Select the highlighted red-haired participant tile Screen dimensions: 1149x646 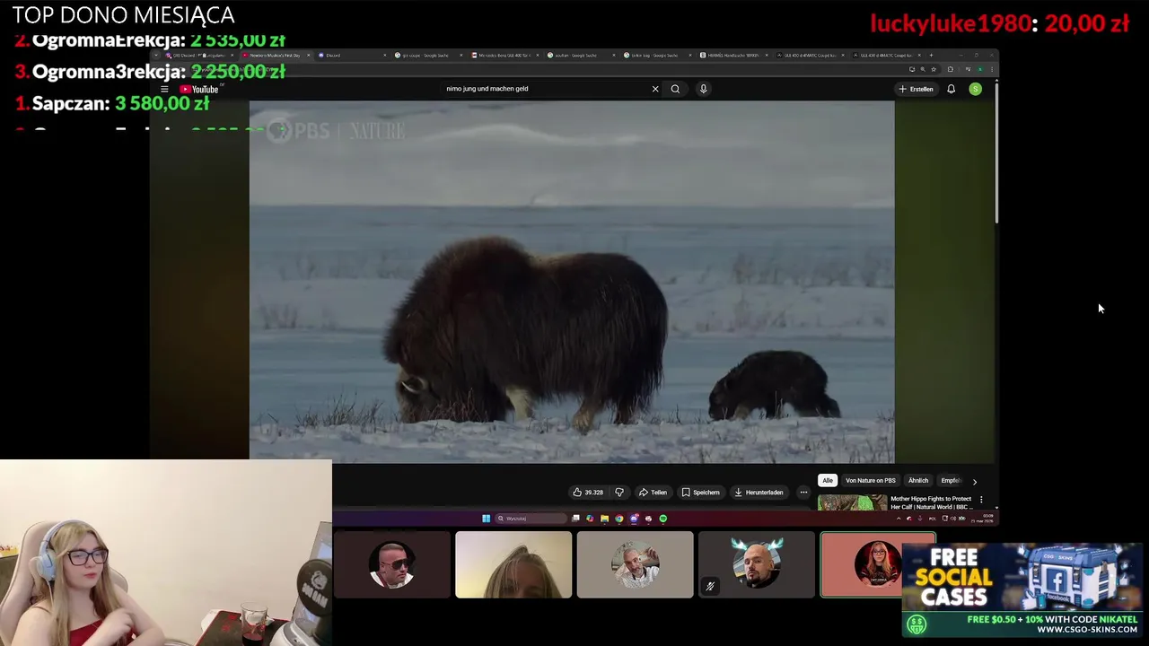878,564
